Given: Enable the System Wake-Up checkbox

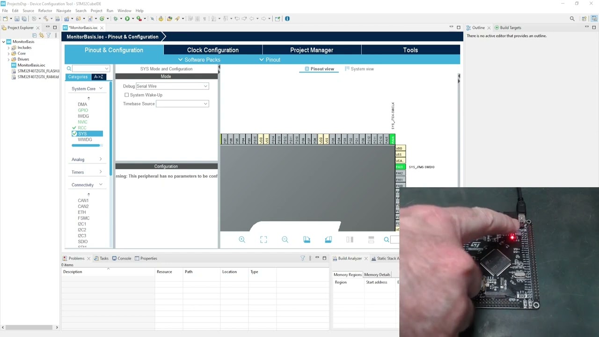Looking at the screenshot, I should point(126,95).
